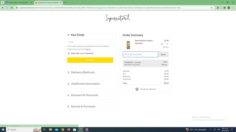Toggle Subscribe to our newsletter checkbox
The height and width of the screenshot is (132, 236).
69,53
